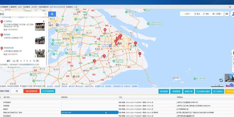Click the message feedback icon in map toolbar

point(227,14)
